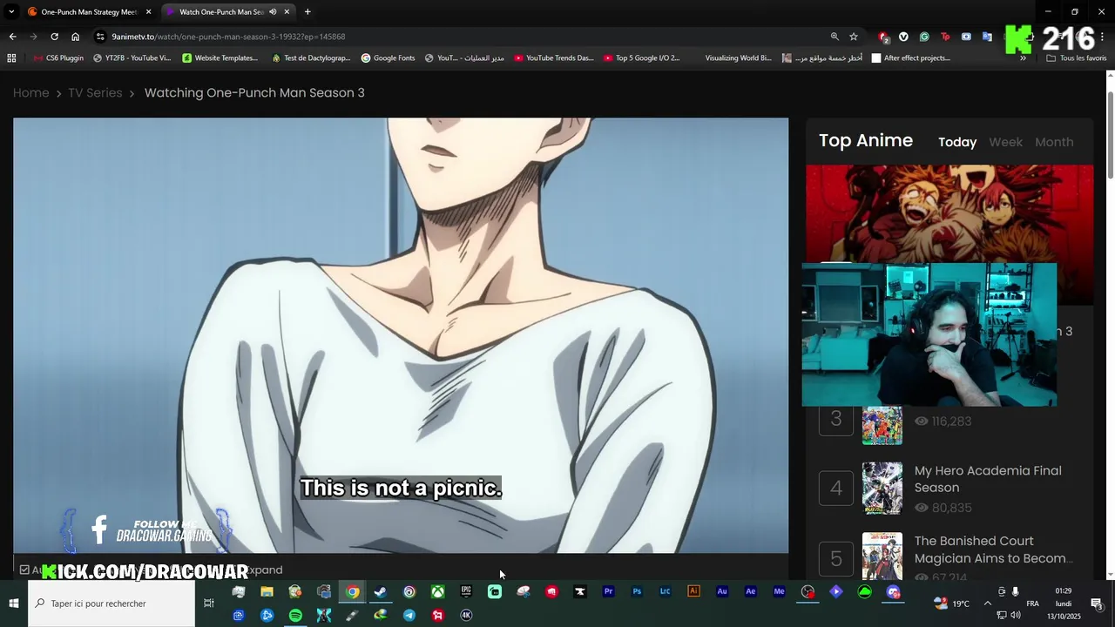Open File Explorer from taskbar
Screen dimensions: 1115x627
[267, 592]
